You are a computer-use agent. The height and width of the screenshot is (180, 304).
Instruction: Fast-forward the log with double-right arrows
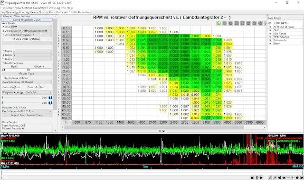pyautogui.click(x=297, y=178)
